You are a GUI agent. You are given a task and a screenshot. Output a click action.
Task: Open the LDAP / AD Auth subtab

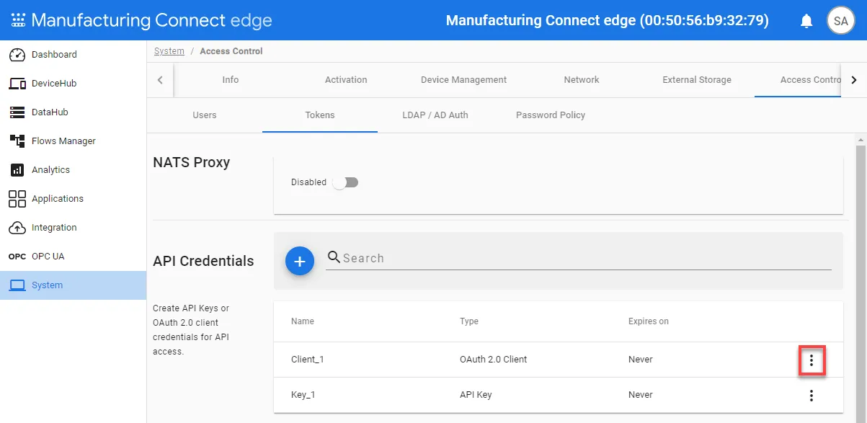(x=435, y=115)
